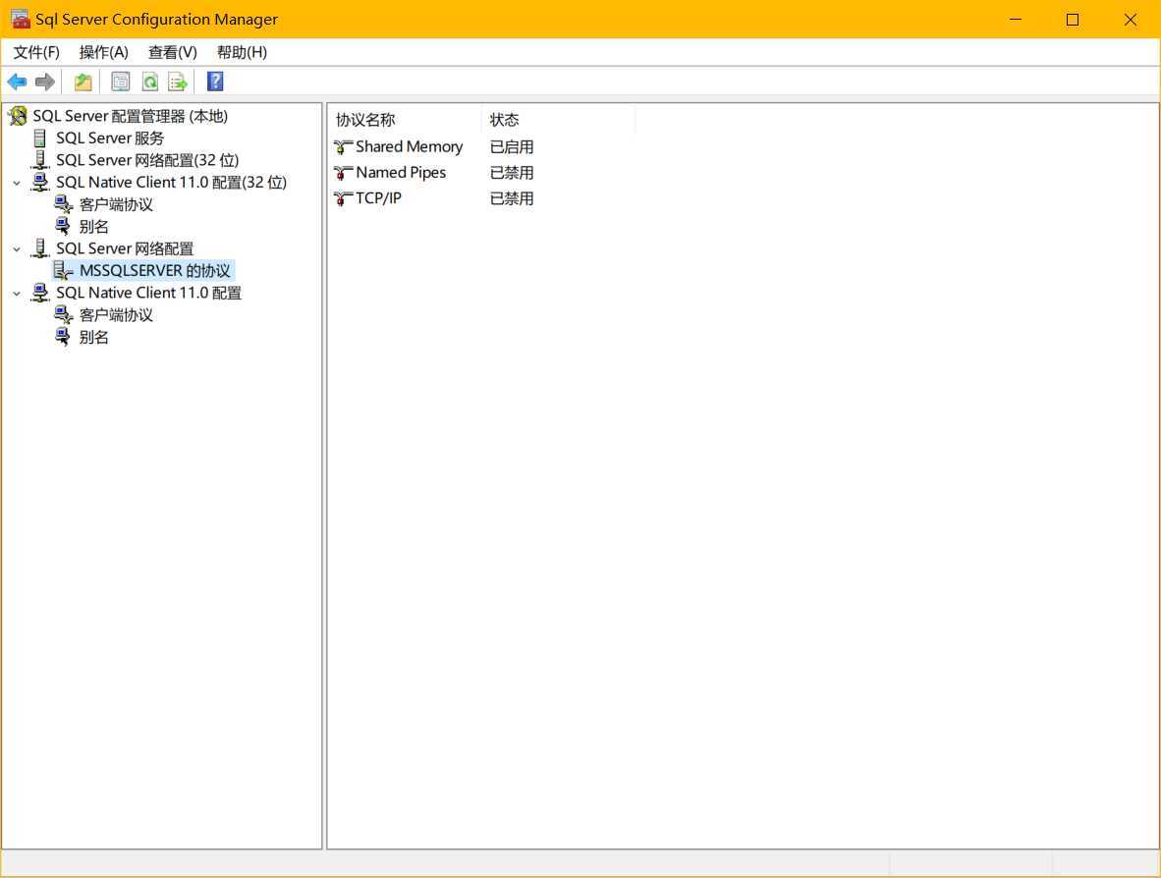Click the Up one level folder icon
This screenshot has width=1161, height=878.
click(83, 82)
